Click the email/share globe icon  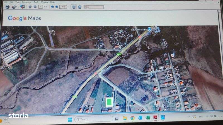pyautogui.click(x=23, y=6)
